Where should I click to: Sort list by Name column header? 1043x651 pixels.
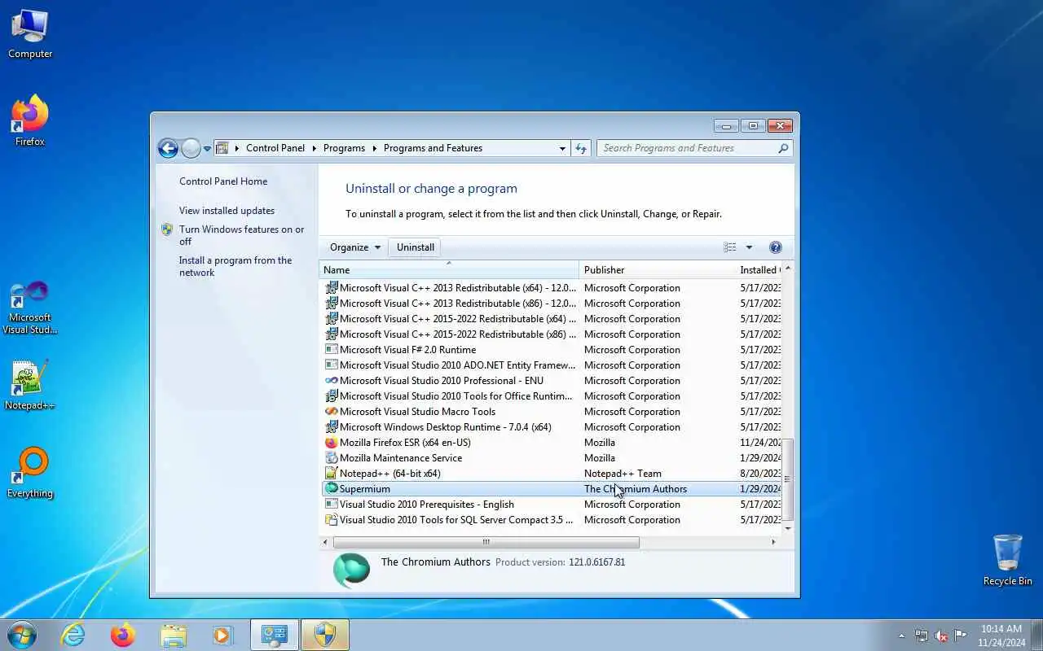(448, 270)
